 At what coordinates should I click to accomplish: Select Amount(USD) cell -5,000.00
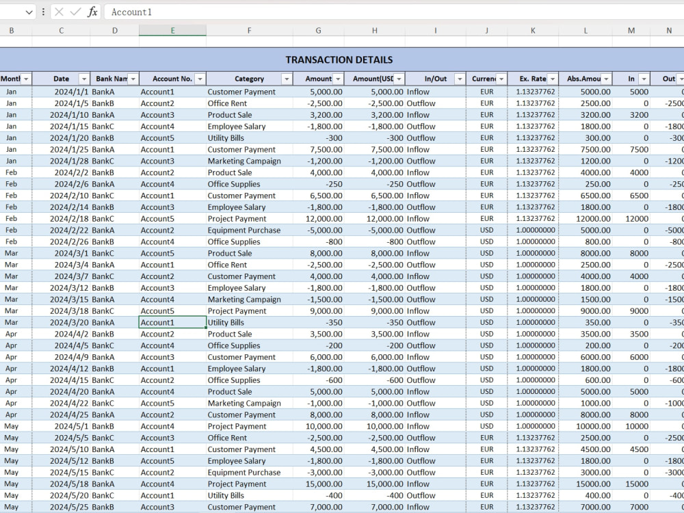point(375,231)
